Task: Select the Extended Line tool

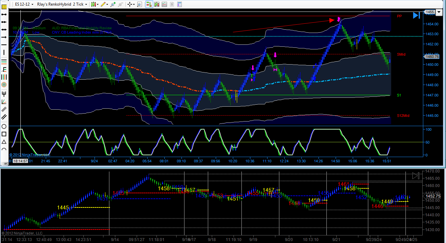Action: point(4,30)
